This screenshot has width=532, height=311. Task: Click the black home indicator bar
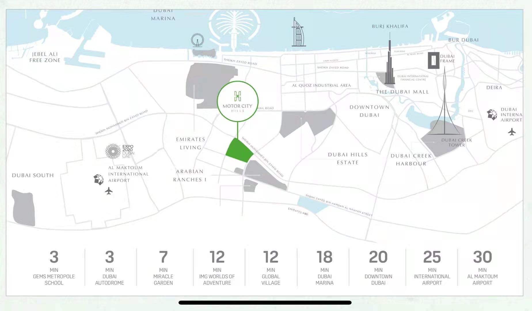tap(265, 303)
